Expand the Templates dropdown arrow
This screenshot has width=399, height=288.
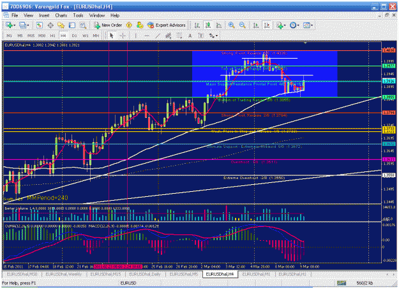click(312, 25)
